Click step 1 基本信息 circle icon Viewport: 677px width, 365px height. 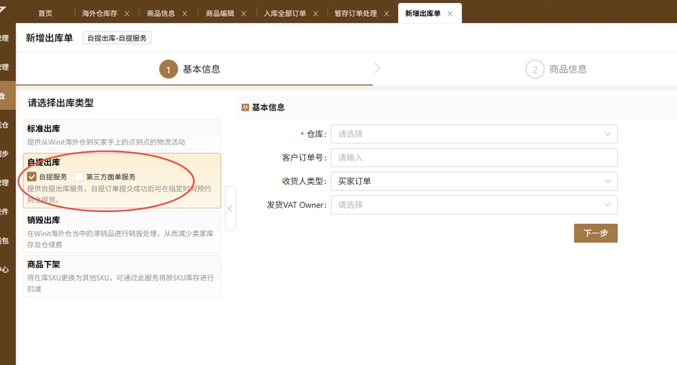coord(169,70)
